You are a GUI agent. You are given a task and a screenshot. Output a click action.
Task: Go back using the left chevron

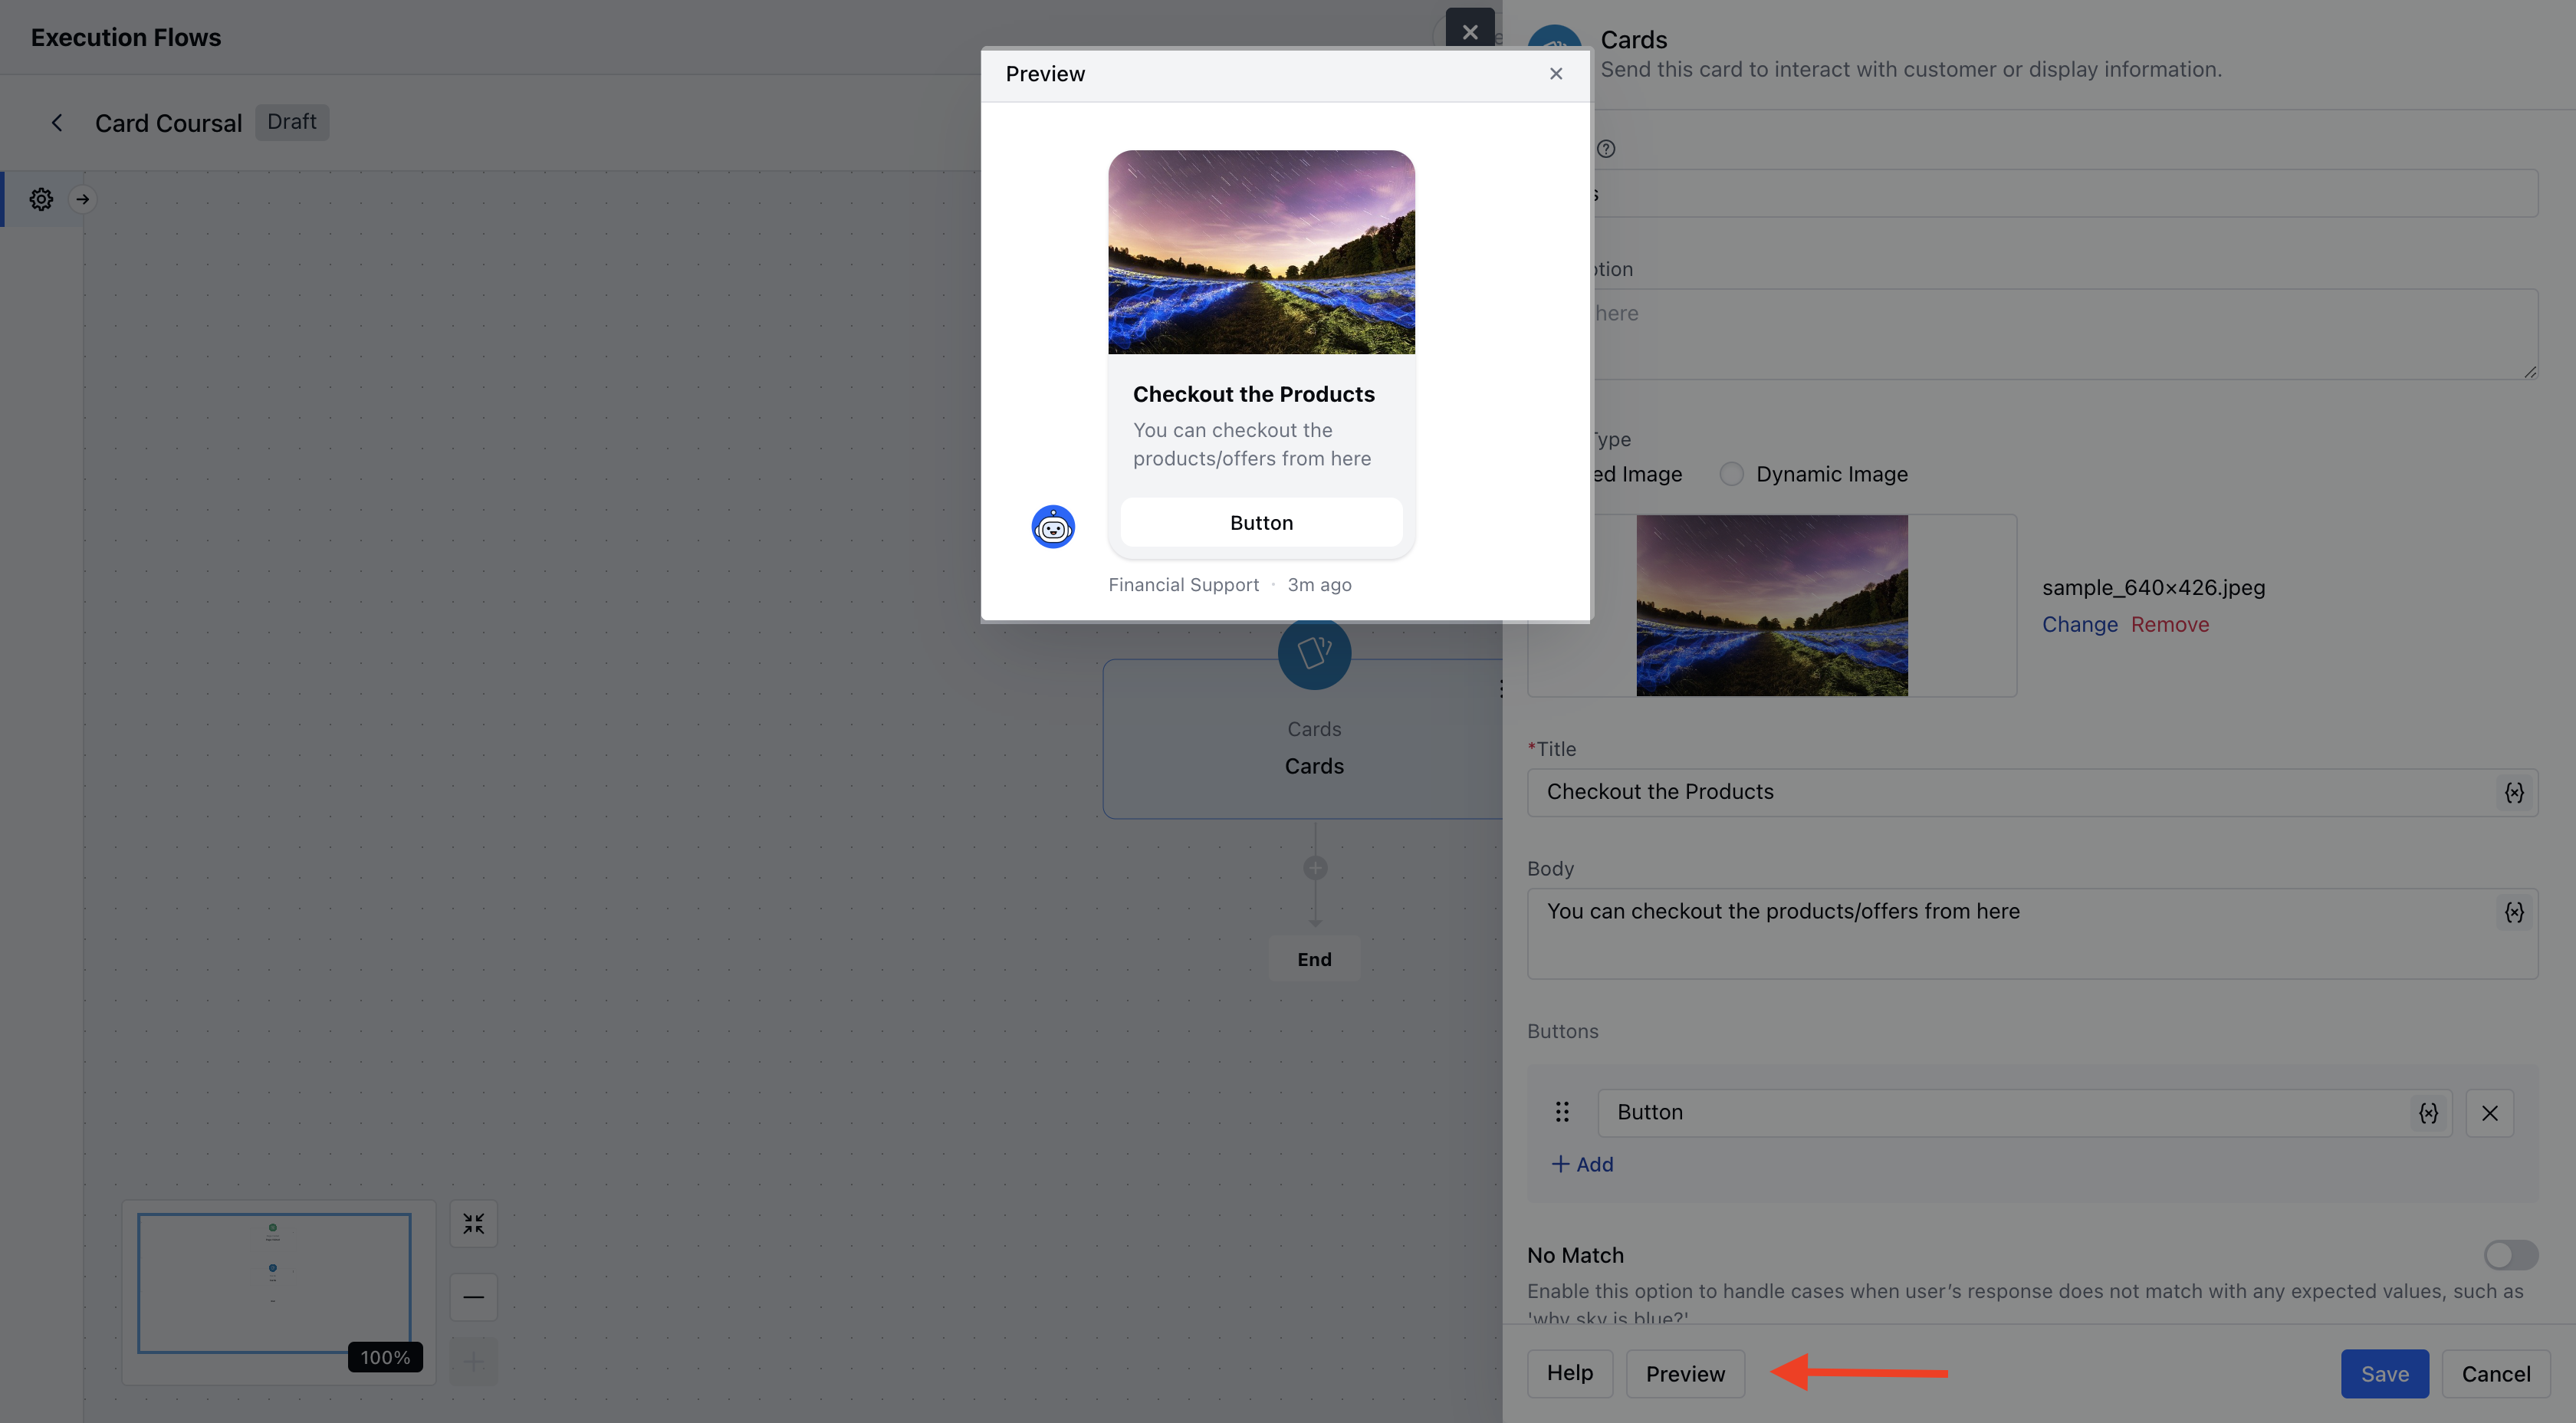tap(57, 122)
